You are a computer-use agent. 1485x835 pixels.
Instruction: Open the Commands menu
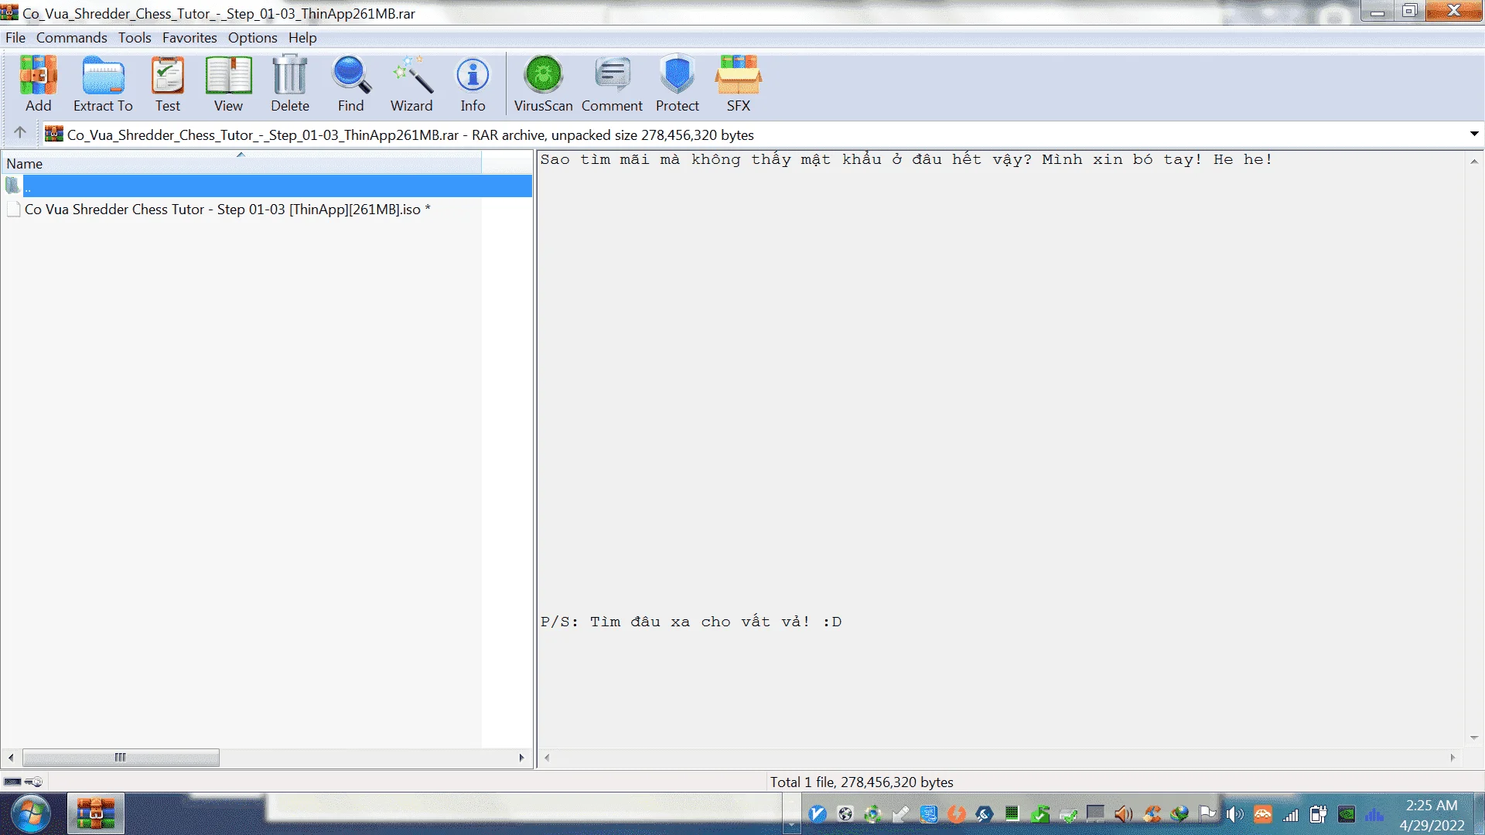pos(72,37)
